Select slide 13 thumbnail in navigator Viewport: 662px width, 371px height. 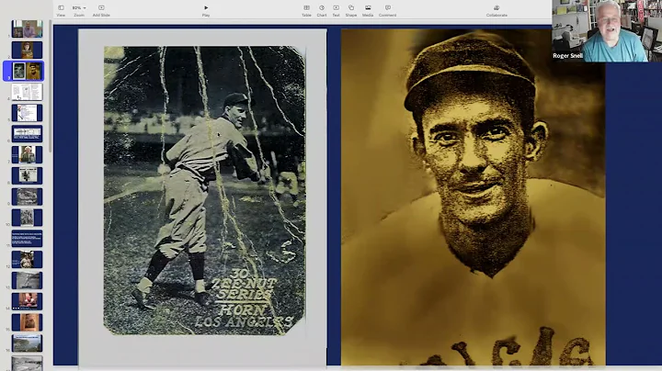[27, 280]
